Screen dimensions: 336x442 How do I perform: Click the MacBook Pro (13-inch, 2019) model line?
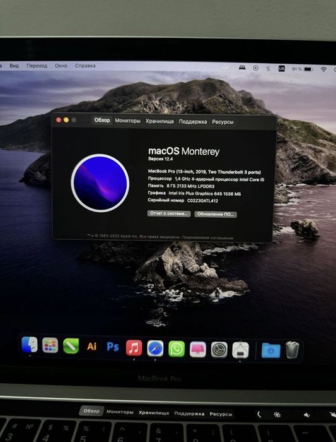(x=205, y=172)
